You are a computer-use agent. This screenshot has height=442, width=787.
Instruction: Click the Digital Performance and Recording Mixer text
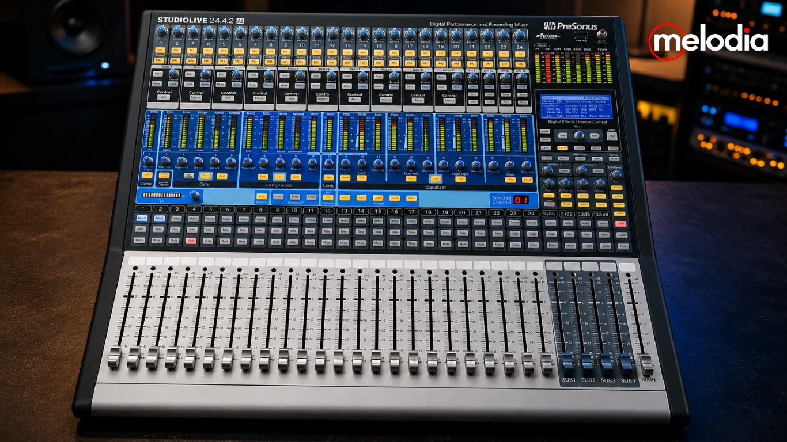[x=479, y=24]
